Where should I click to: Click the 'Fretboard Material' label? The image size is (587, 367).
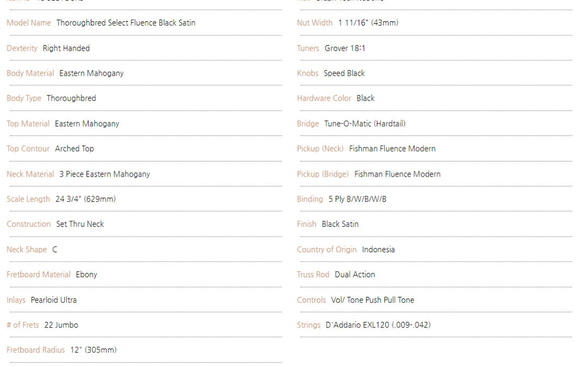(39, 275)
